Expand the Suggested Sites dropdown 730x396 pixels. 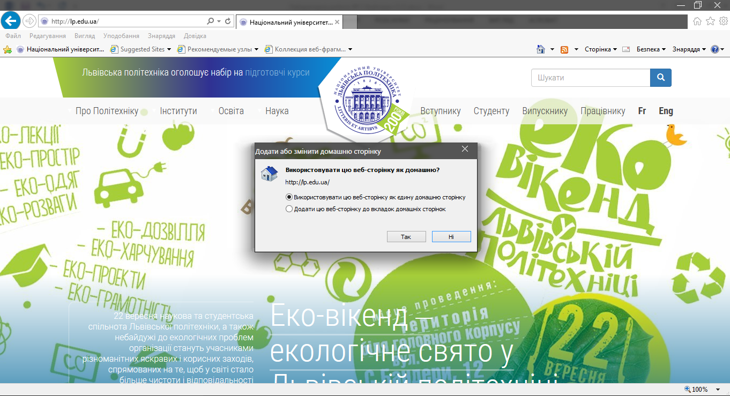169,49
